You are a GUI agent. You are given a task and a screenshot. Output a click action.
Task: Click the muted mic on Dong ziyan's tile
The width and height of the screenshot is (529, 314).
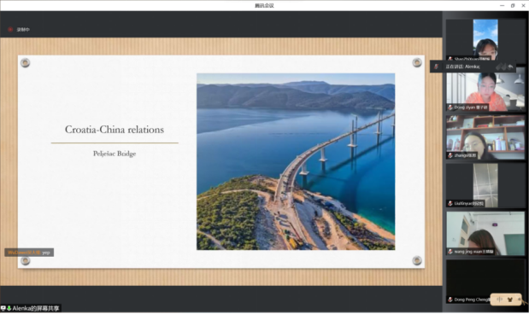click(450, 108)
